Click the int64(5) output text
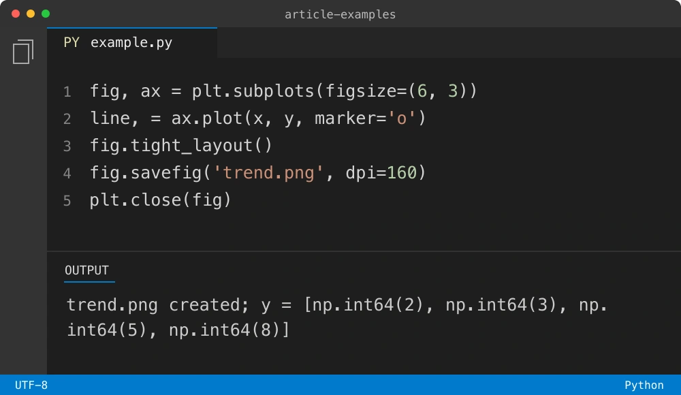681x395 pixels. [x=107, y=330]
